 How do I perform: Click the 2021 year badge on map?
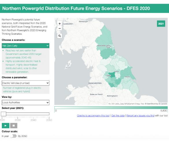click(161, 24)
